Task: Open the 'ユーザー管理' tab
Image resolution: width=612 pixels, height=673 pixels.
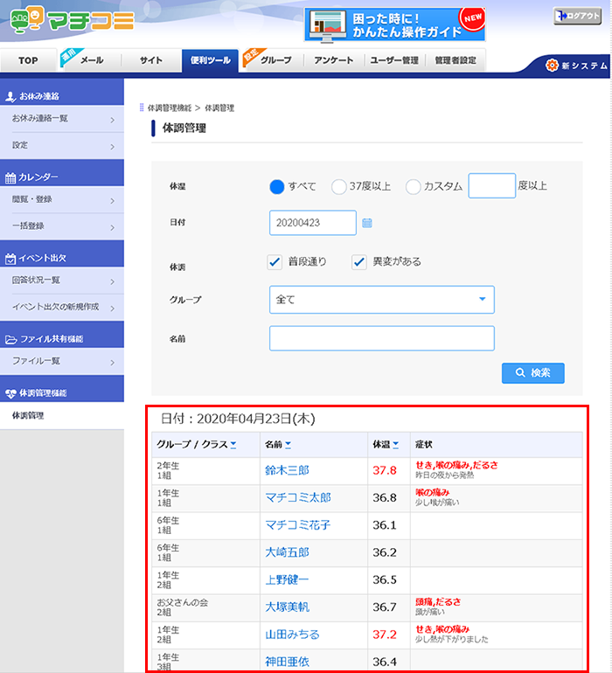Action: (393, 61)
